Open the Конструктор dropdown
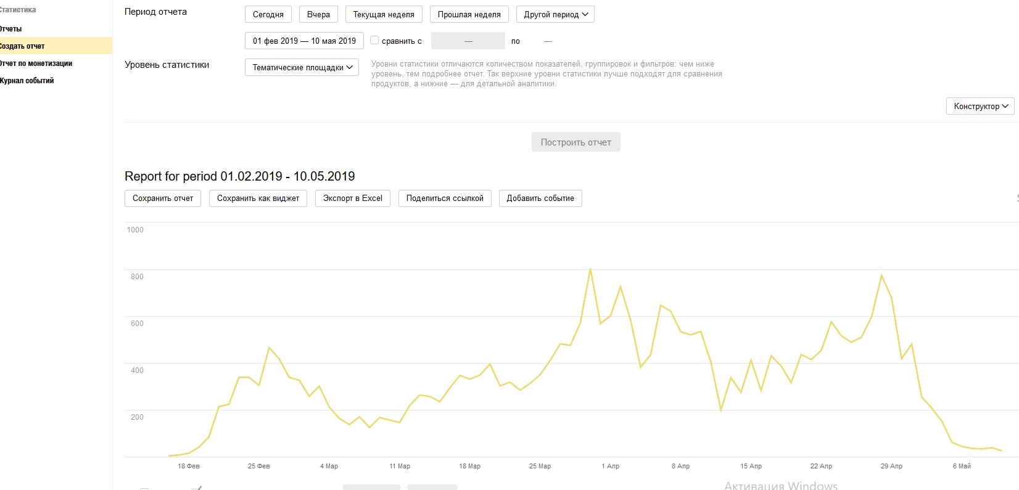This screenshot has width=1019, height=490. click(x=980, y=106)
